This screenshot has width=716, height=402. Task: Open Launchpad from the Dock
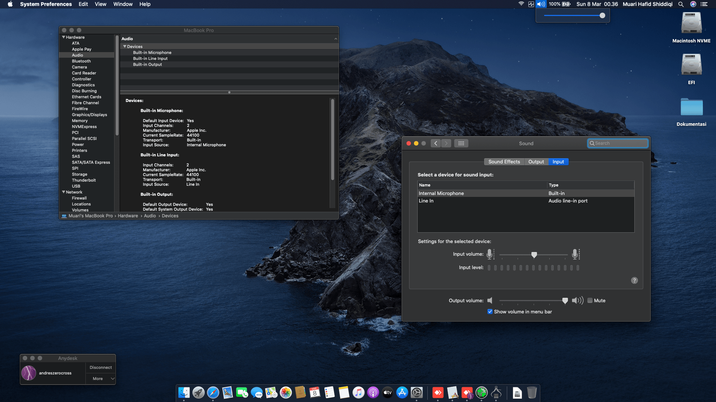point(198,393)
